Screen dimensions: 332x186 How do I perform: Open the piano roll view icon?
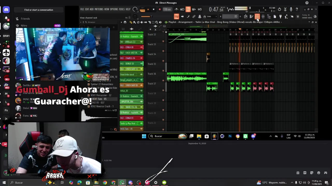click(251, 17)
